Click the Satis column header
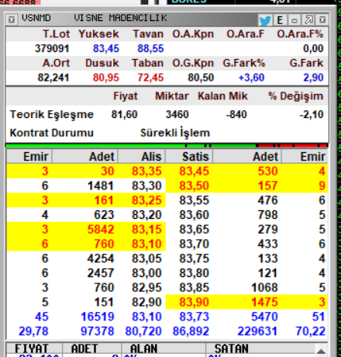 click(x=195, y=157)
